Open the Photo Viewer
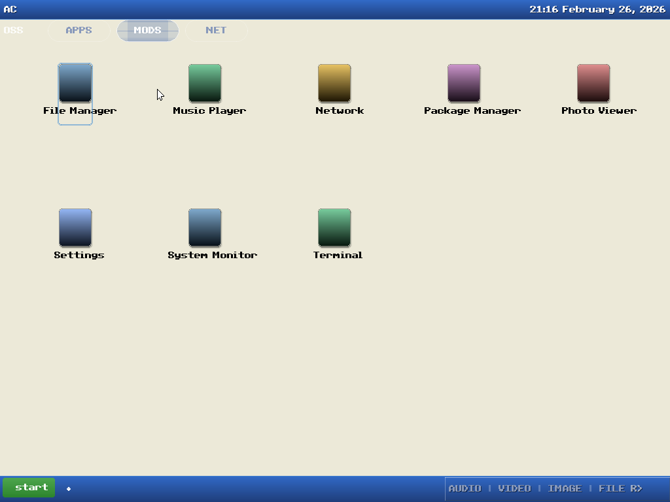The width and height of the screenshot is (670, 502). pos(592,85)
